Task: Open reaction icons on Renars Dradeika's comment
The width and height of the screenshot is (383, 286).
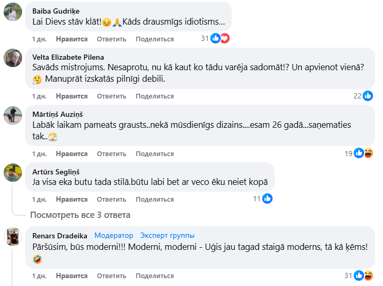Action: click(363, 276)
